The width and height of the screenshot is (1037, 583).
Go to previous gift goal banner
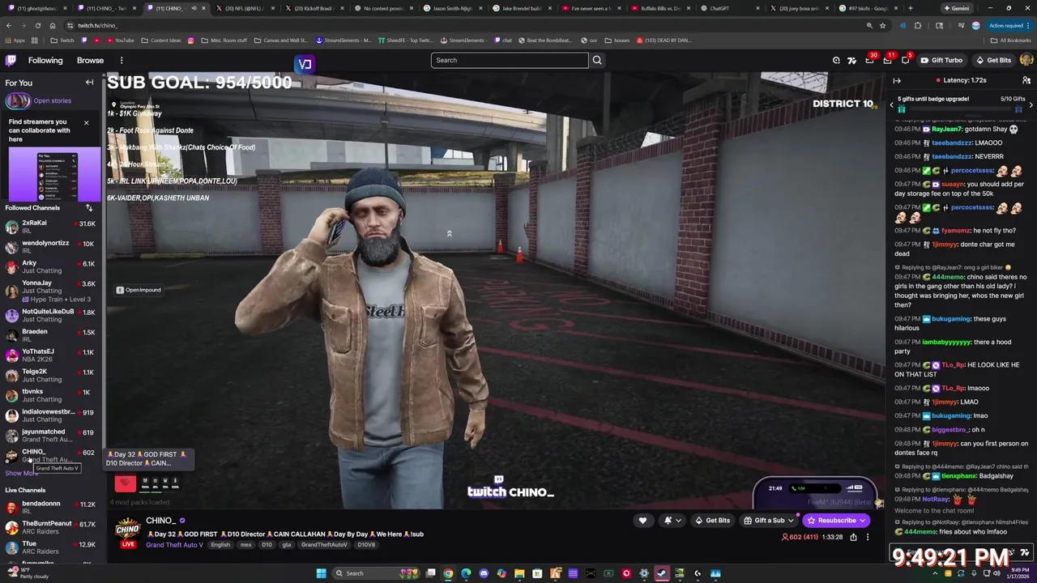point(891,104)
